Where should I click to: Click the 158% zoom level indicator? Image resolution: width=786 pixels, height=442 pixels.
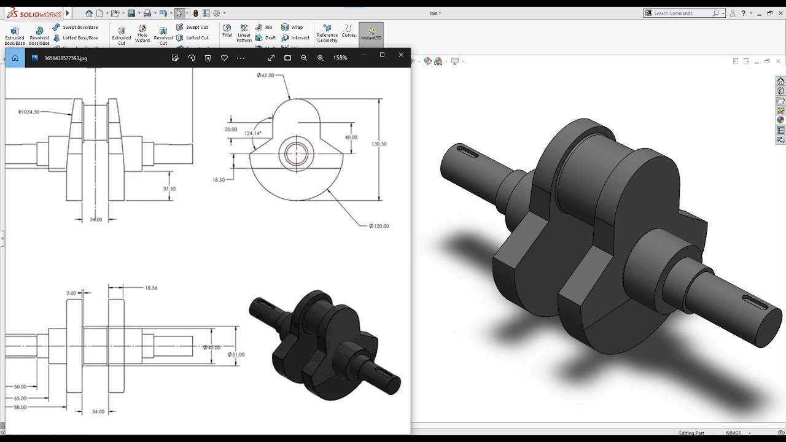[340, 58]
